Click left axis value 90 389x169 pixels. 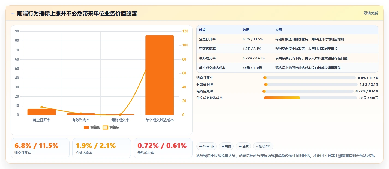tap(17, 31)
